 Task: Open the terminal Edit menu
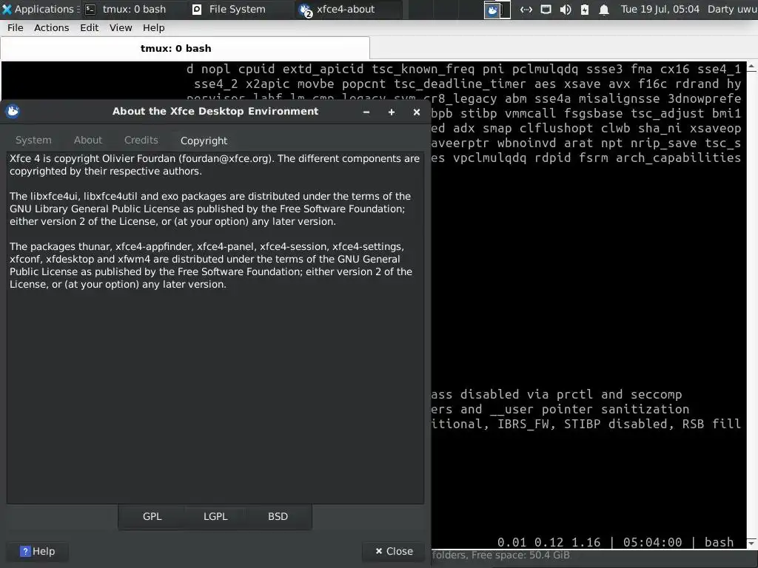pos(89,27)
